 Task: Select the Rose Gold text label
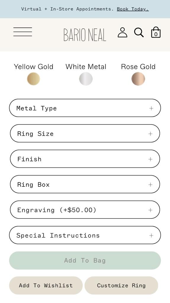[138, 67]
